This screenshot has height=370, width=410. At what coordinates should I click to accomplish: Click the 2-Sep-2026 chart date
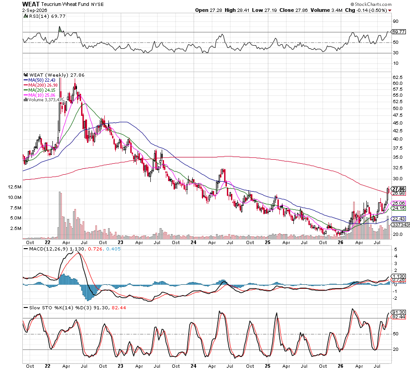(35, 10)
